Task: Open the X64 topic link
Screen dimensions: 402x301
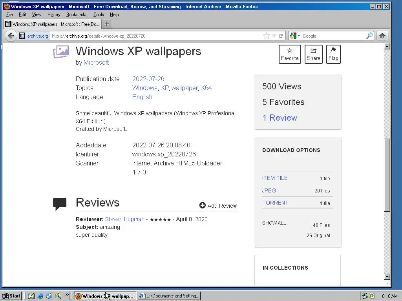Action: [206, 88]
